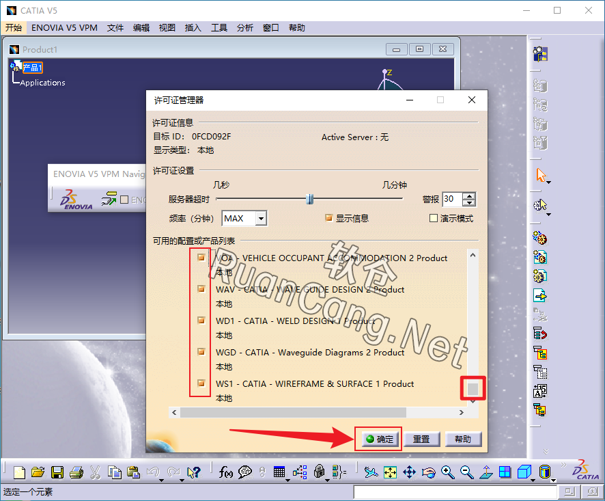Screen dimensions: 605x501
Task: Click the 帮助 button in license dialog
Action: [462, 439]
